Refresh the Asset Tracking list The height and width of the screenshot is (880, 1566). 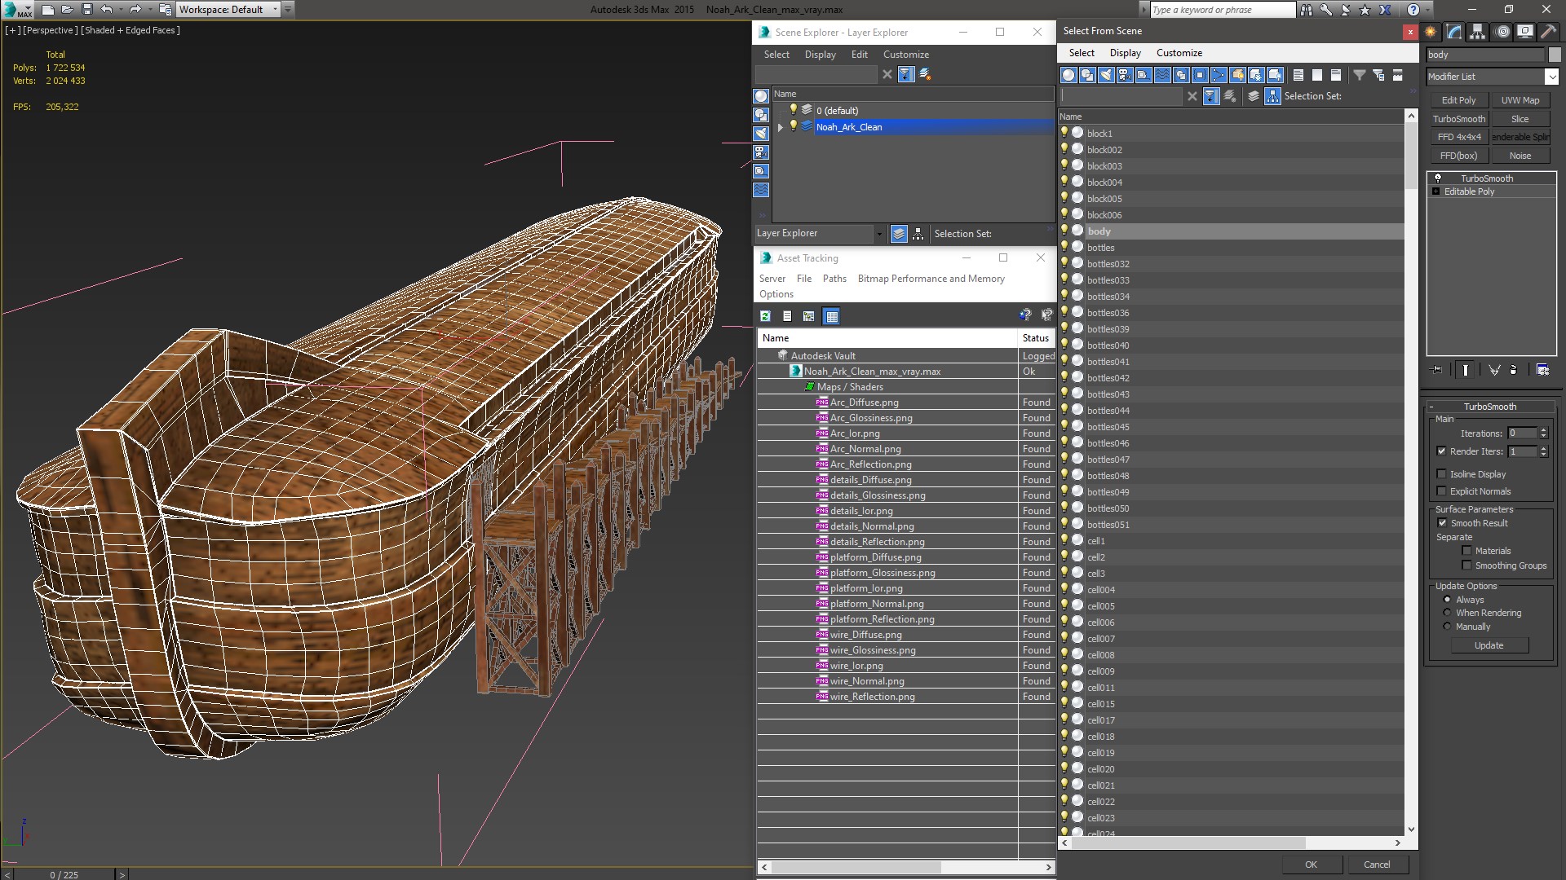[x=765, y=316]
